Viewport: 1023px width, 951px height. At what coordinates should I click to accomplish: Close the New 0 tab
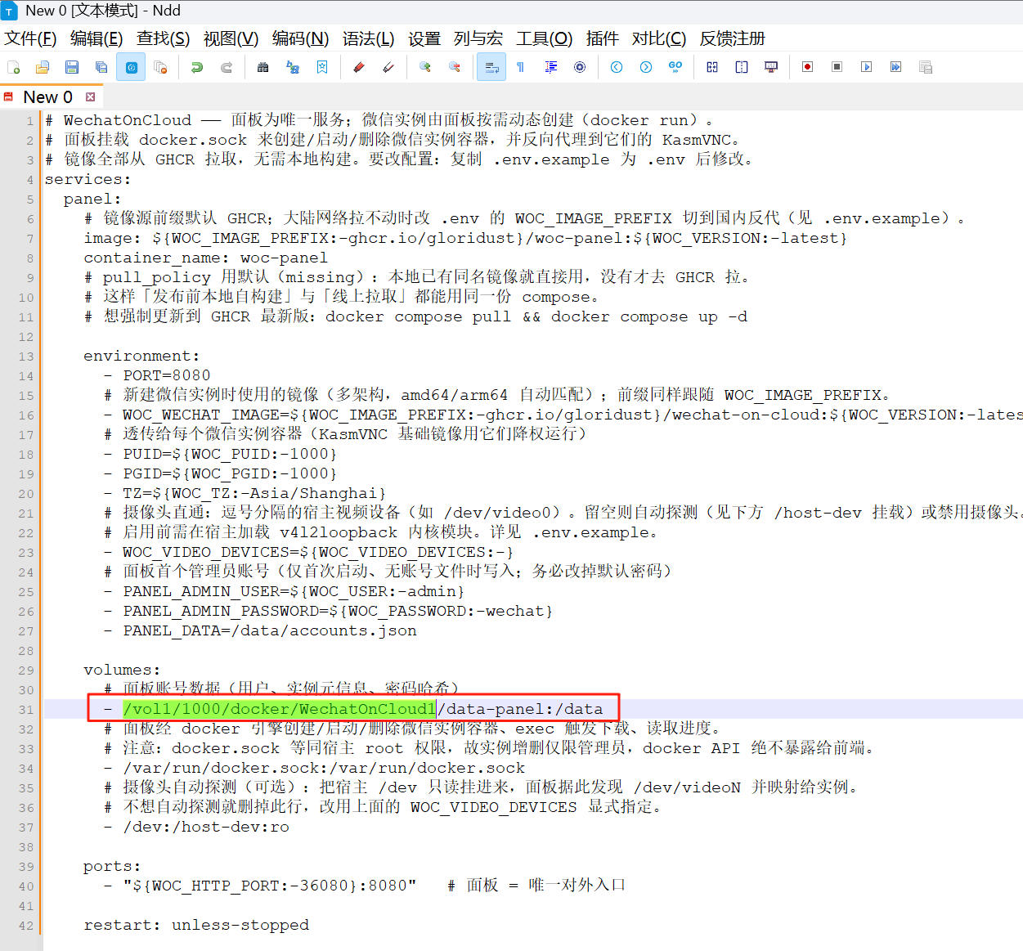90,96
